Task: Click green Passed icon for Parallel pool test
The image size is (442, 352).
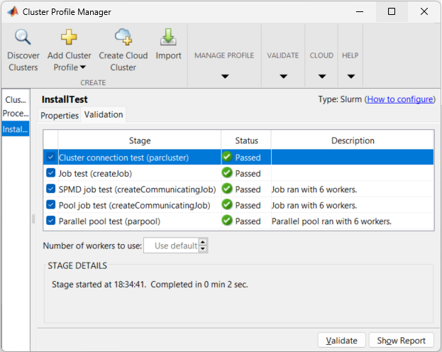Action: click(227, 221)
